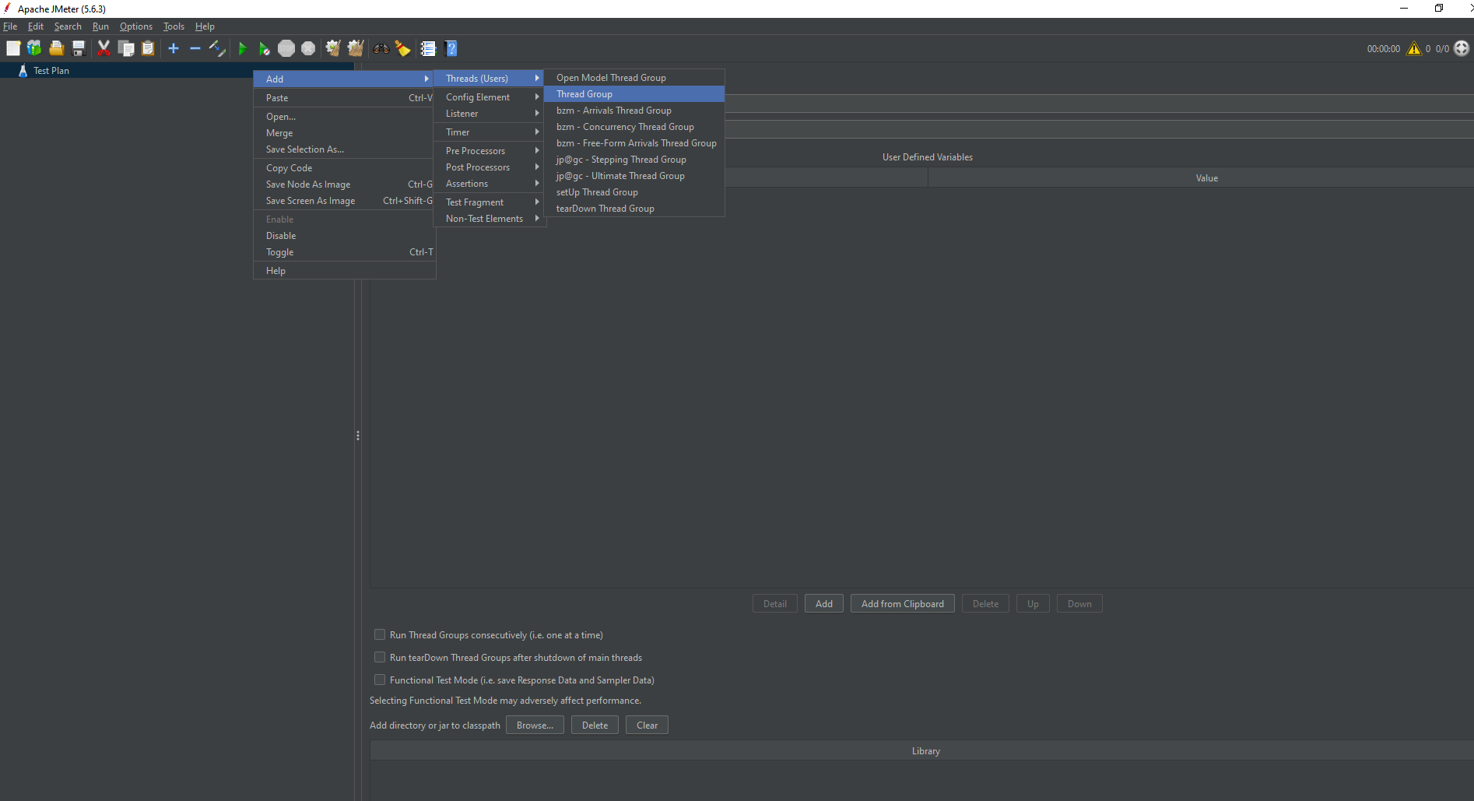The height and width of the screenshot is (801, 1474).
Task: Click Merge in context menu
Action: pos(344,132)
